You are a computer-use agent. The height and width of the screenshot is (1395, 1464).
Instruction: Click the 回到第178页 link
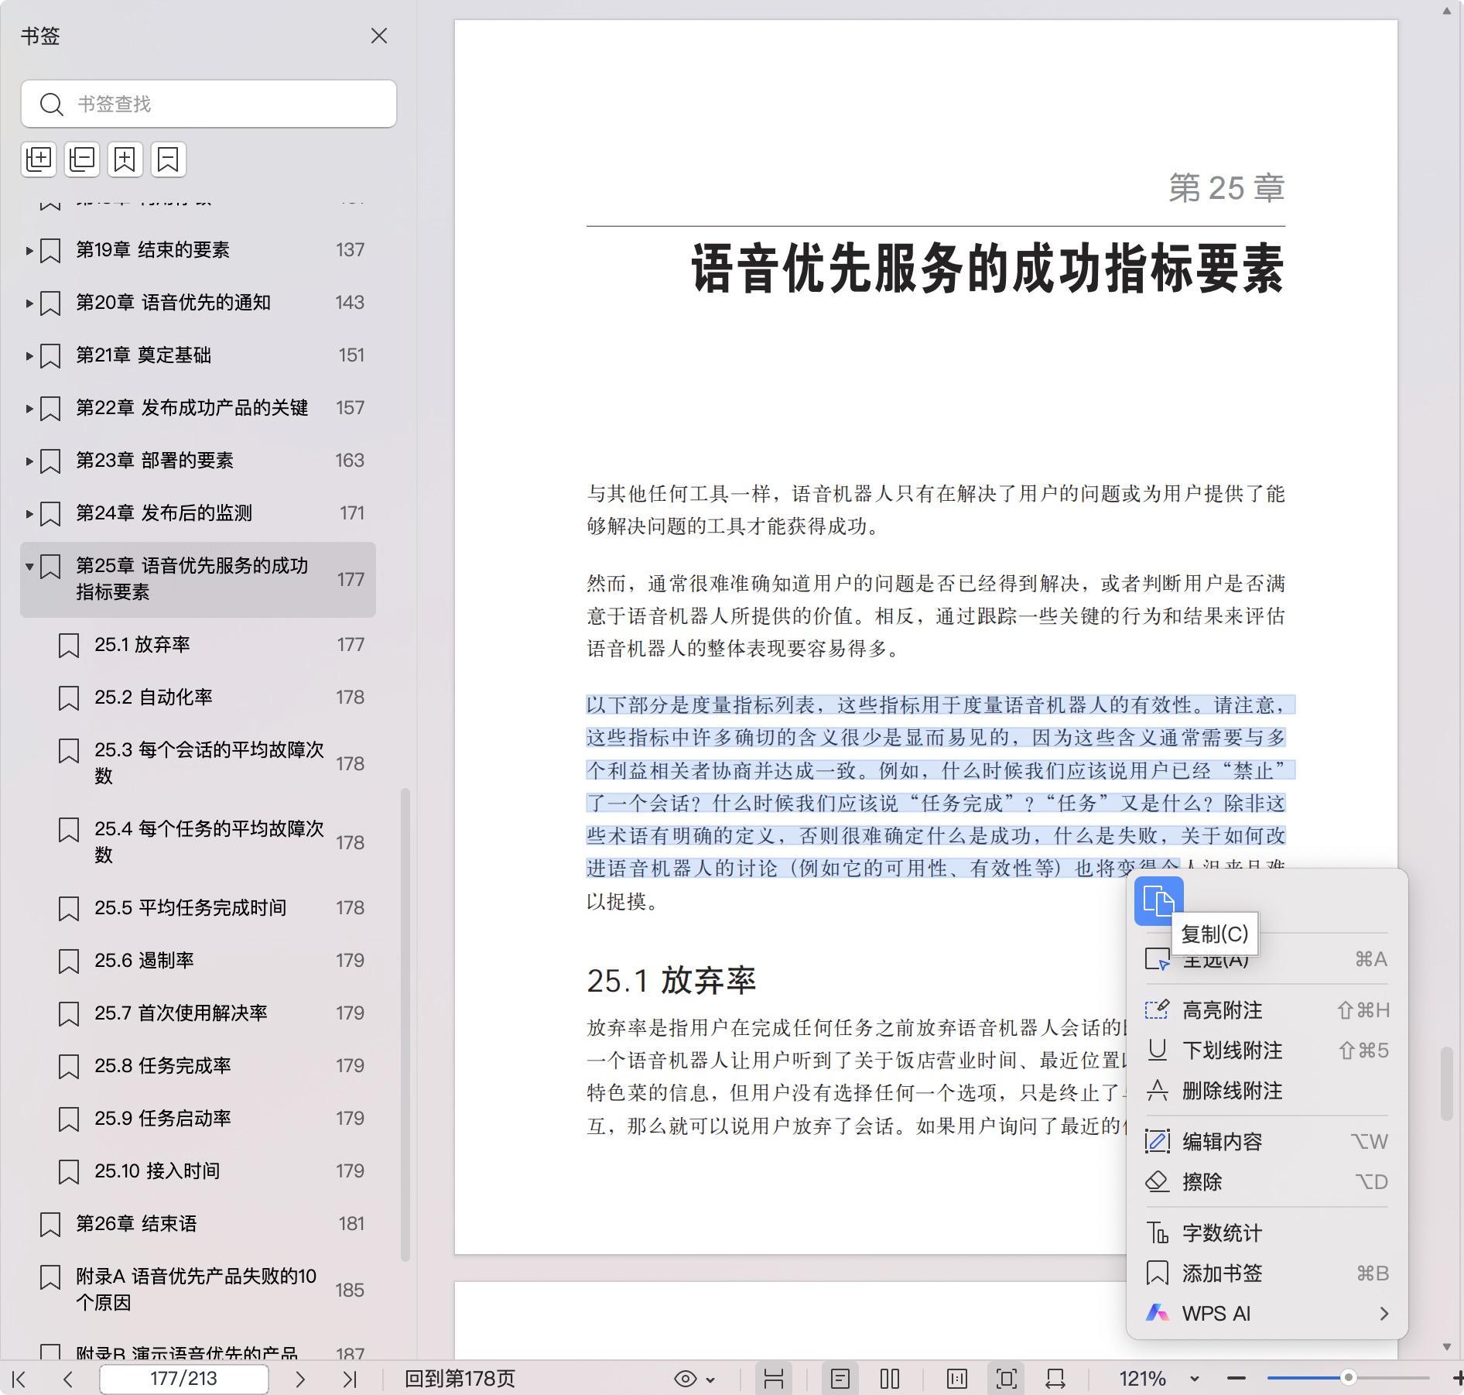[460, 1379]
